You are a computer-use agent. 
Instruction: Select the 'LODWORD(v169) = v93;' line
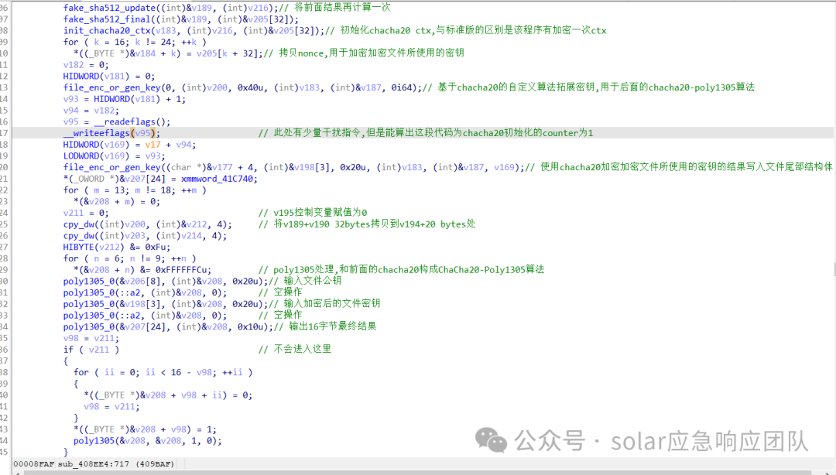pos(114,156)
